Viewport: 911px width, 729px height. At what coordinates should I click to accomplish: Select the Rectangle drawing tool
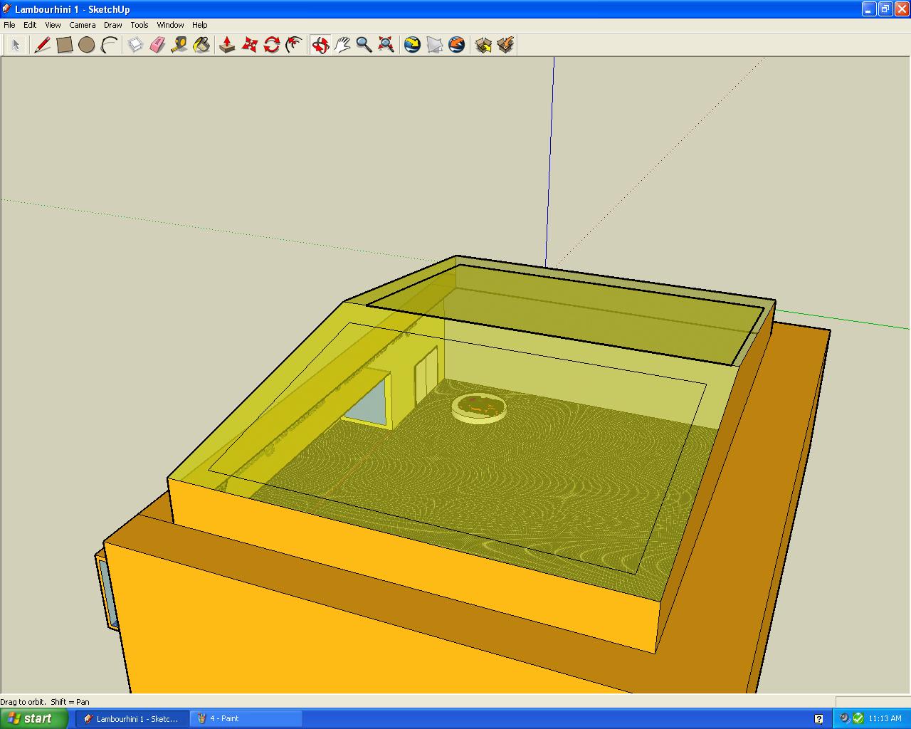click(x=65, y=45)
